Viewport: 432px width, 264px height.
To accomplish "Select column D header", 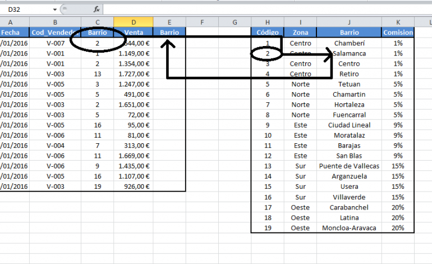I will click(134, 22).
